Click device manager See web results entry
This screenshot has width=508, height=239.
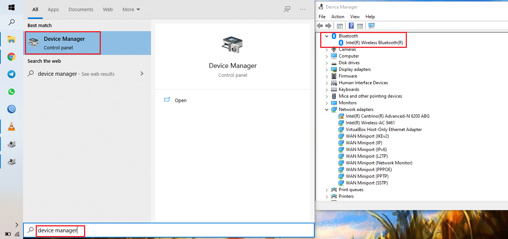87,74
